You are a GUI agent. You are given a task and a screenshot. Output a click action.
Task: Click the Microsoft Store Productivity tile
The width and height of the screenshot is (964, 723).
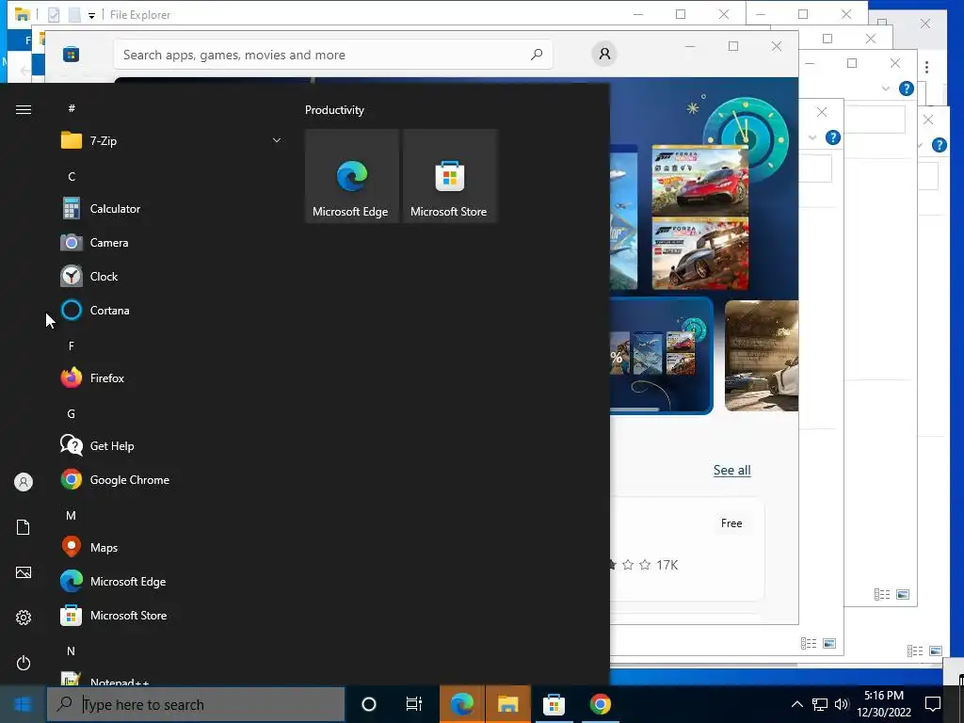[449, 176]
